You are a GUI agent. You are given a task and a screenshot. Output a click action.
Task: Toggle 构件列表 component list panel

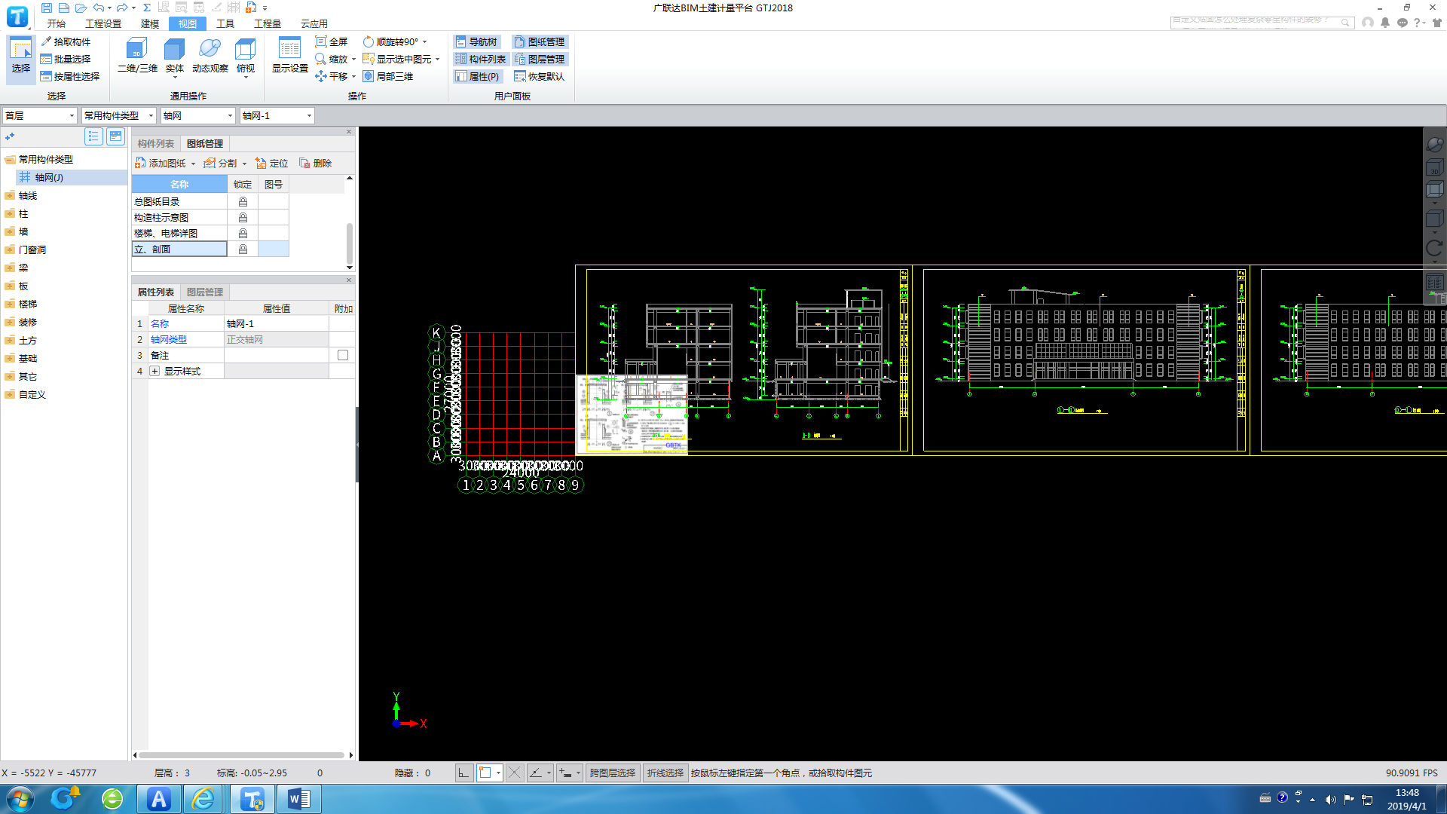click(x=481, y=59)
